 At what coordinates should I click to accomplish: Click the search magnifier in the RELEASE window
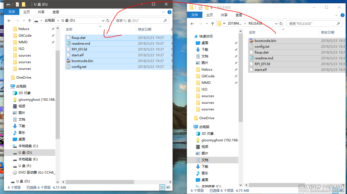[x=338, y=23]
